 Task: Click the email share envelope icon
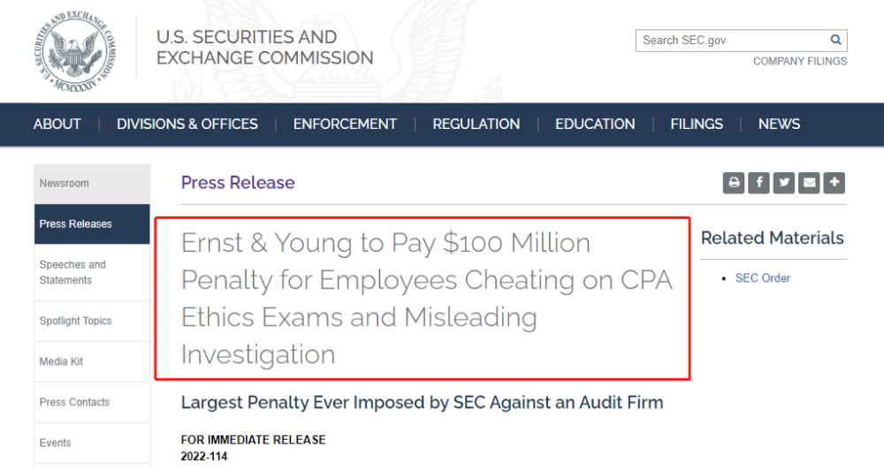[x=809, y=183]
